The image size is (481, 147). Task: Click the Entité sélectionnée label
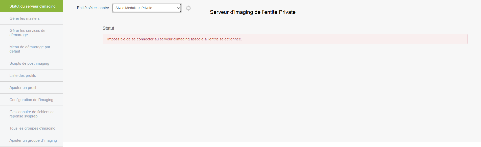click(93, 8)
